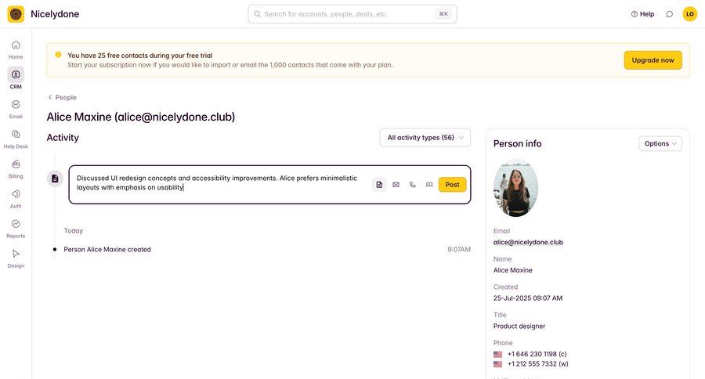The height and width of the screenshot is (379, 705).
Task: Click the yellow info dot in trial banner
Action: pyautogui.click(x=58, y=54)
